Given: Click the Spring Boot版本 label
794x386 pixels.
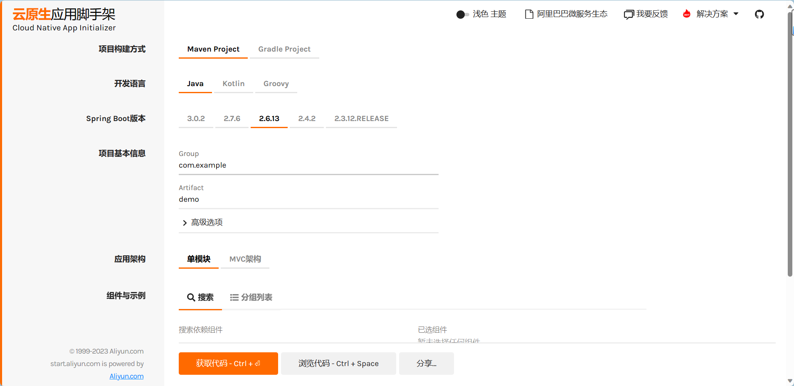Looking at the screenshot, I should click(116, 119).
